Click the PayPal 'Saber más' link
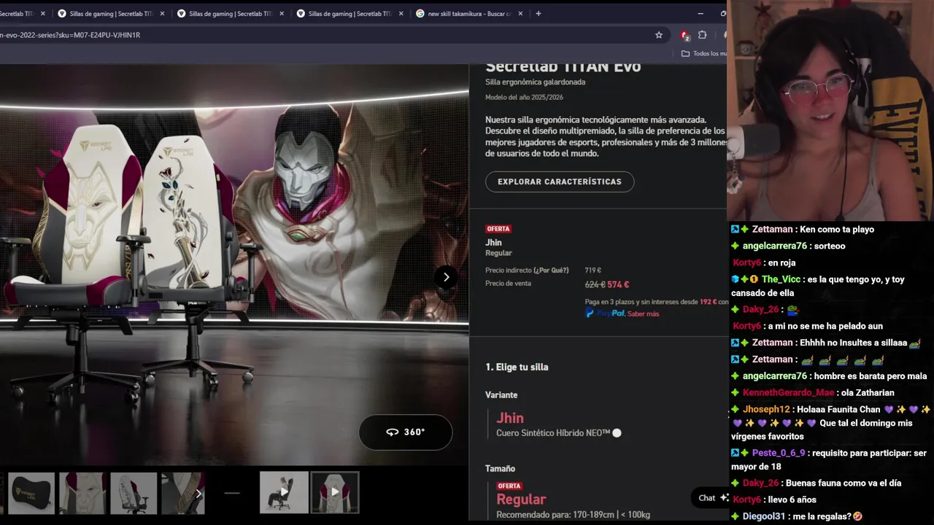This screenshot has height=525, width=934. point(643,314)
